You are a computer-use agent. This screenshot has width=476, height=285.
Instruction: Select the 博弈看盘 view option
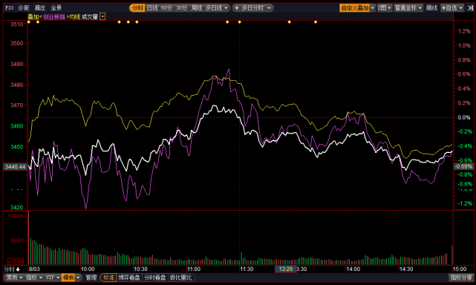coord(129,278)
